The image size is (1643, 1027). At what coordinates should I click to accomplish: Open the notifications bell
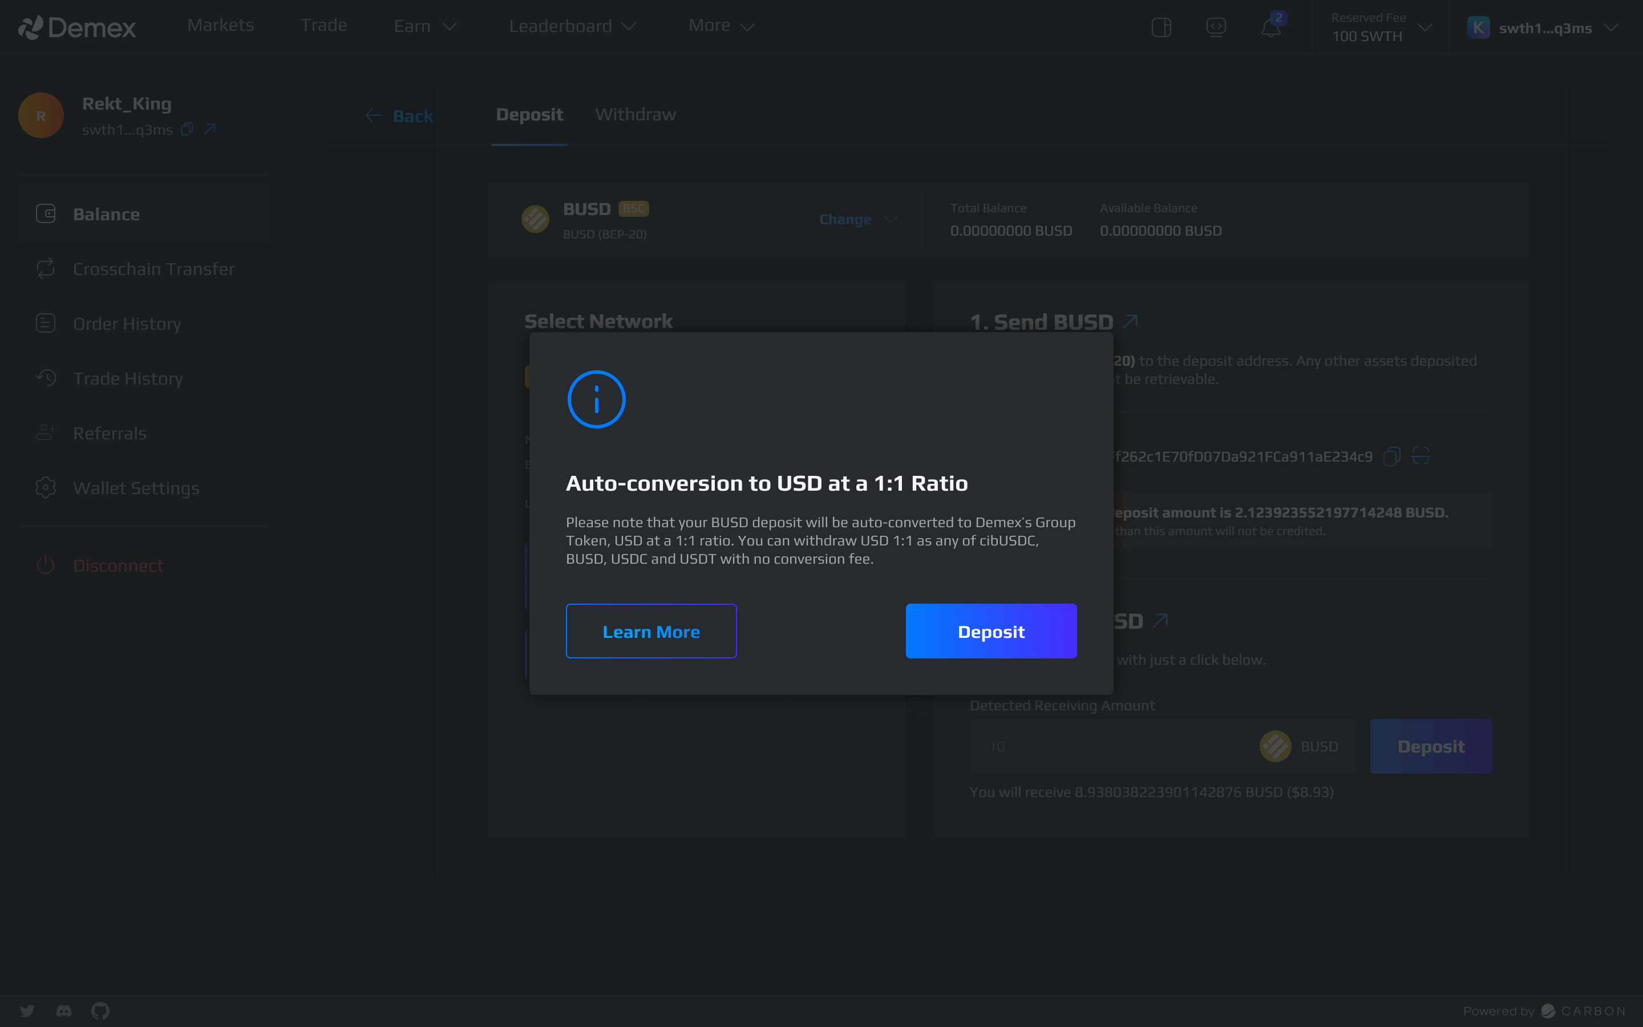coord(1271,27)
